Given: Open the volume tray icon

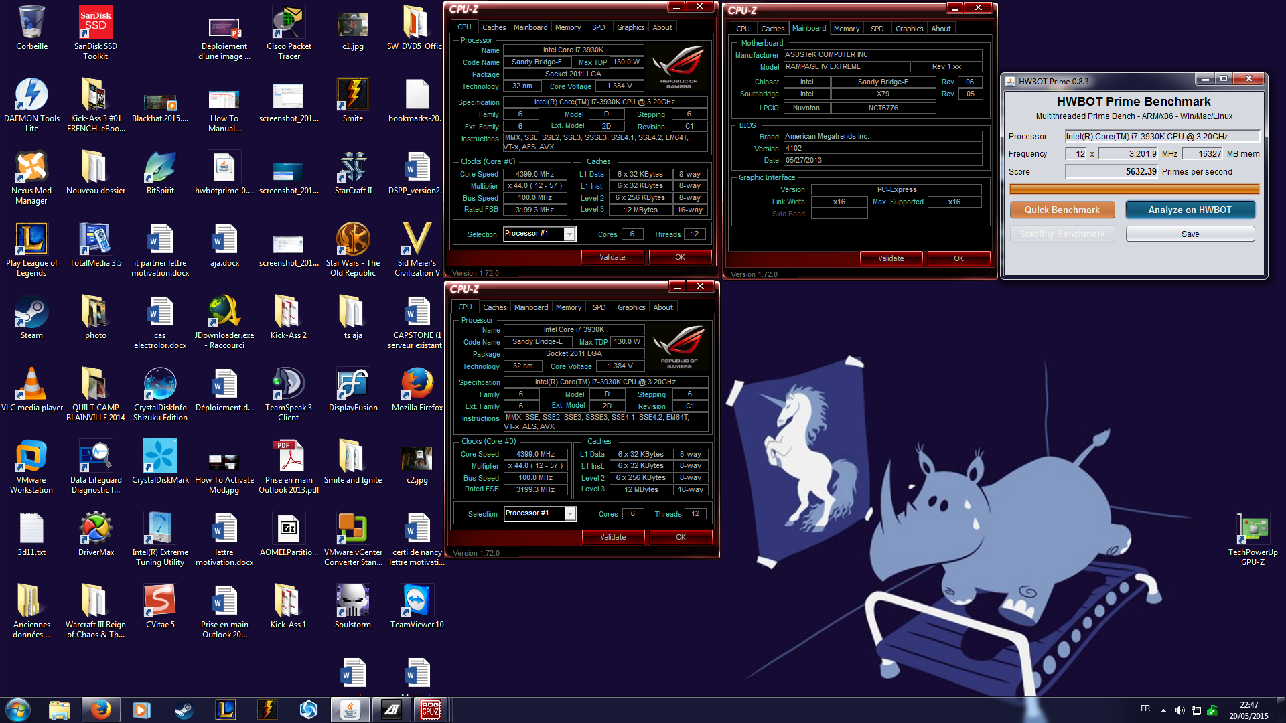Looking at the screenshot, I should 1180,710.
